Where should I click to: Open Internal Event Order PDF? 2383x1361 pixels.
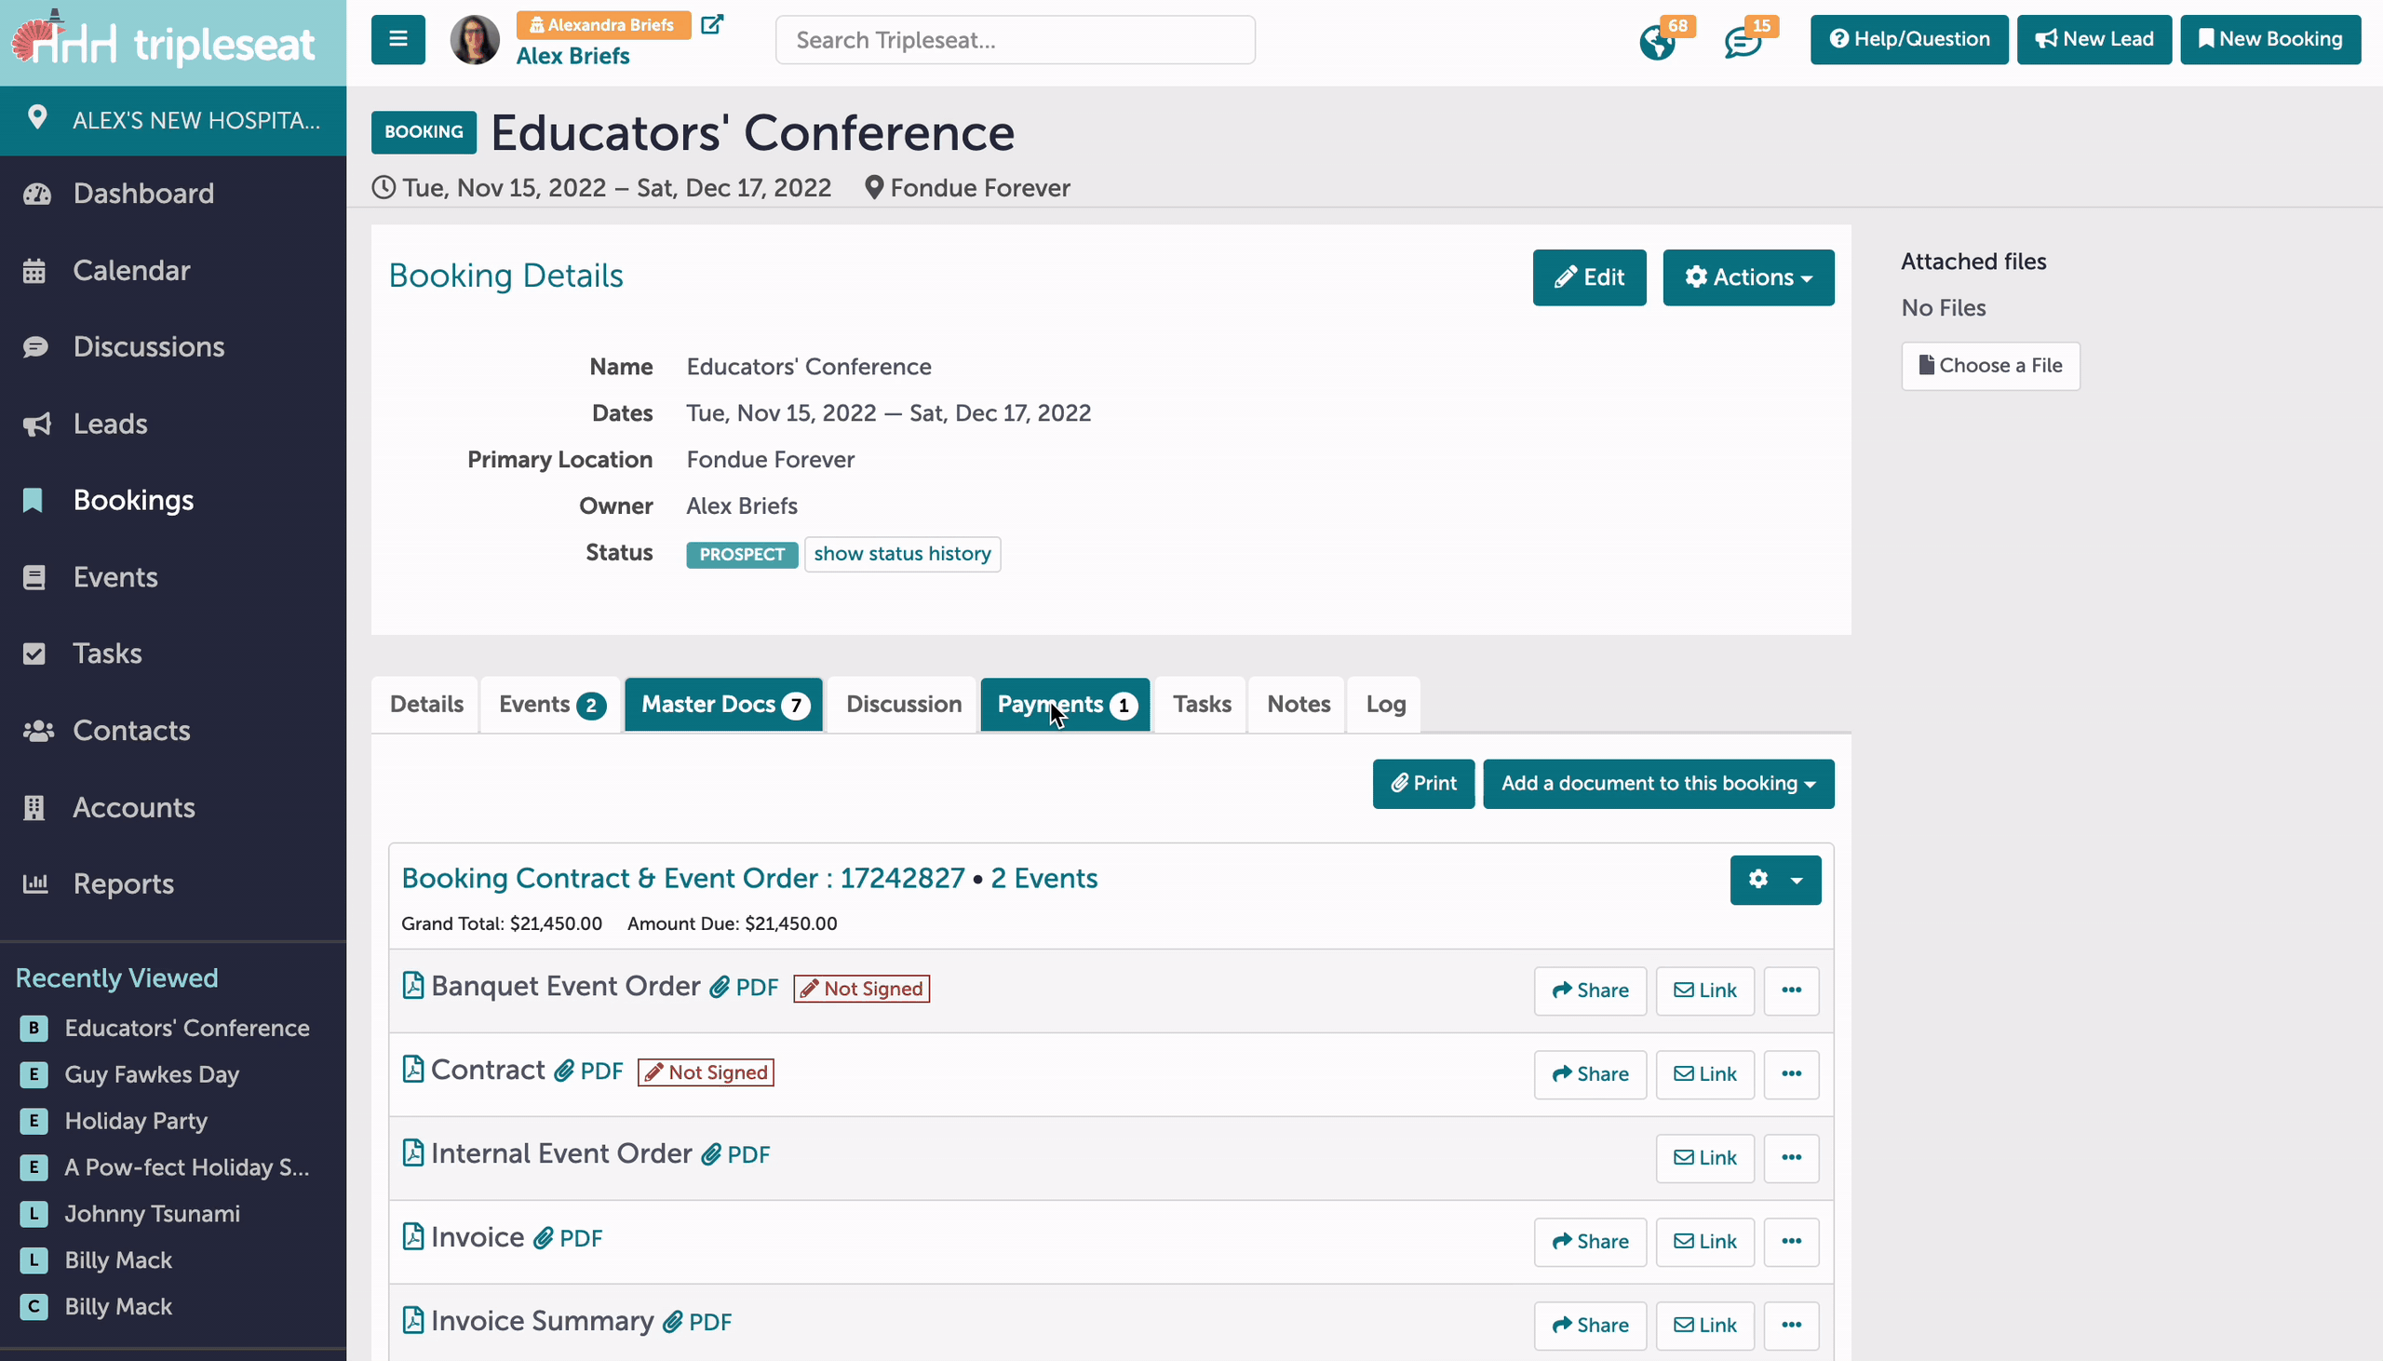[736, 1154]
